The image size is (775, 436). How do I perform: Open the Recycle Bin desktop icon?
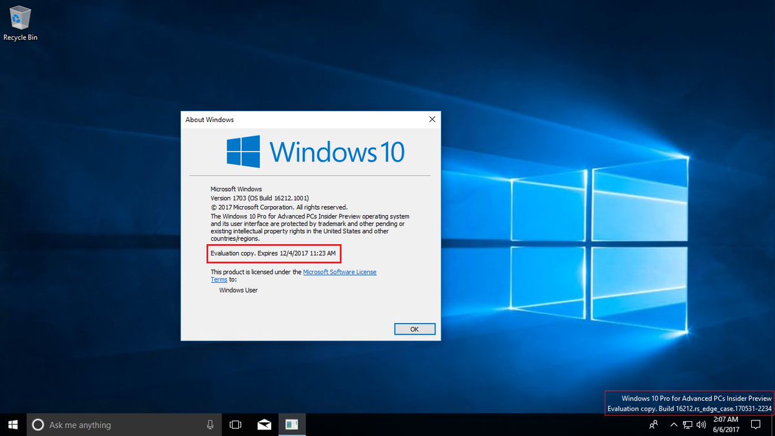[20, 24]
